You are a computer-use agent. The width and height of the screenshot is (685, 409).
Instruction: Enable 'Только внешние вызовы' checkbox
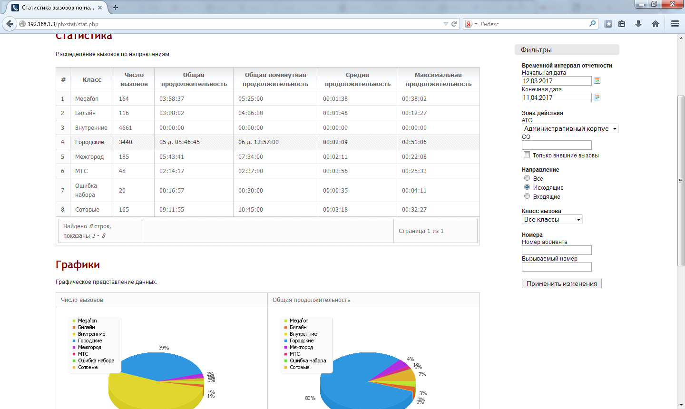pyautogui.click(x=527, y=155)
